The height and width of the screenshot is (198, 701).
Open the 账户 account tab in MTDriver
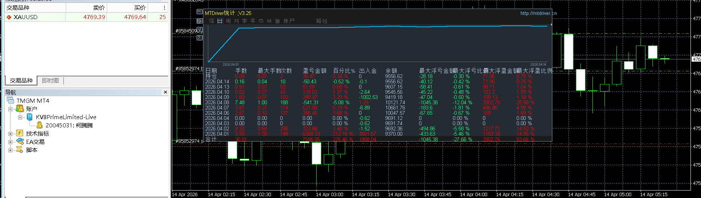coord(289,21)
